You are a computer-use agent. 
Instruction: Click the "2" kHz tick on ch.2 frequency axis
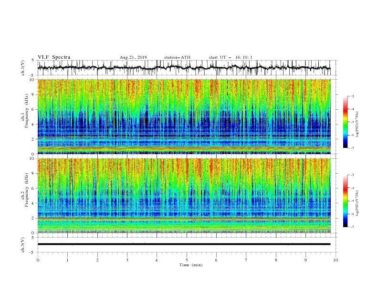coord(33,219)
